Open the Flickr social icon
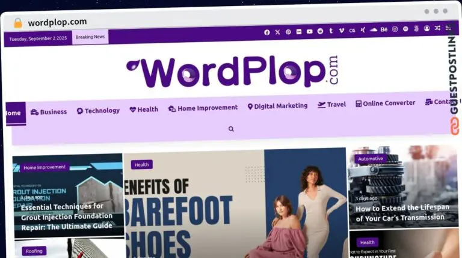 [299, 31]
